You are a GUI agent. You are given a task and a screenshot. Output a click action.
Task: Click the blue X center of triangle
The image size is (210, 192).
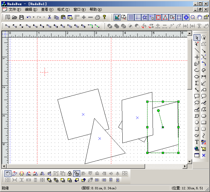pyautogui.click(x=100, y=138)
